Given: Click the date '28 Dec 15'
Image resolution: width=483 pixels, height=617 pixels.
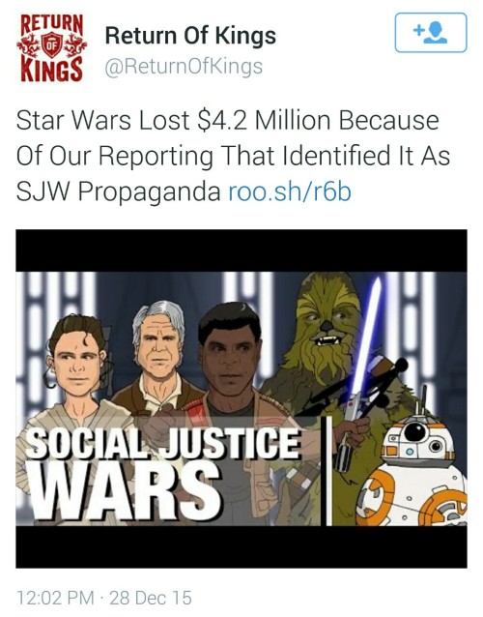Looking at the screenshot, I should click(x=151, y=598).
